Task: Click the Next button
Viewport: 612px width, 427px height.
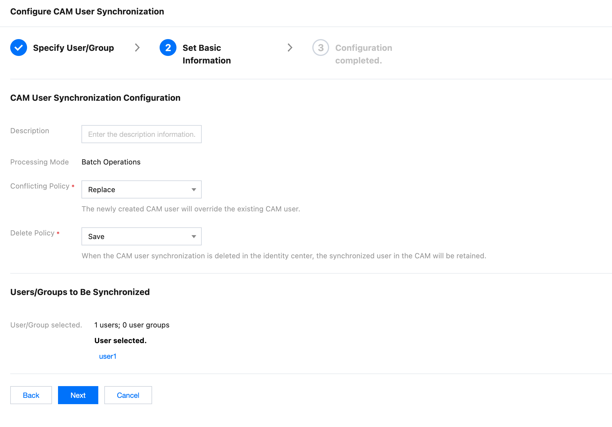Action: click(78, 395)
